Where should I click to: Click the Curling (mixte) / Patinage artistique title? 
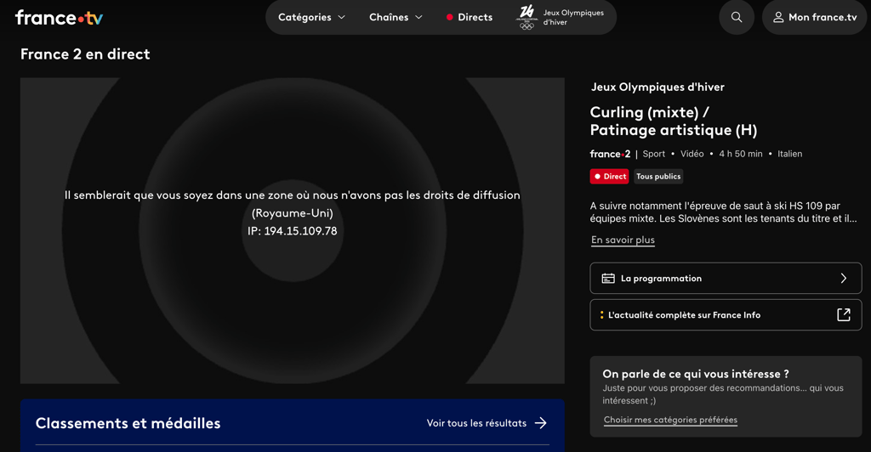(674, 121)
